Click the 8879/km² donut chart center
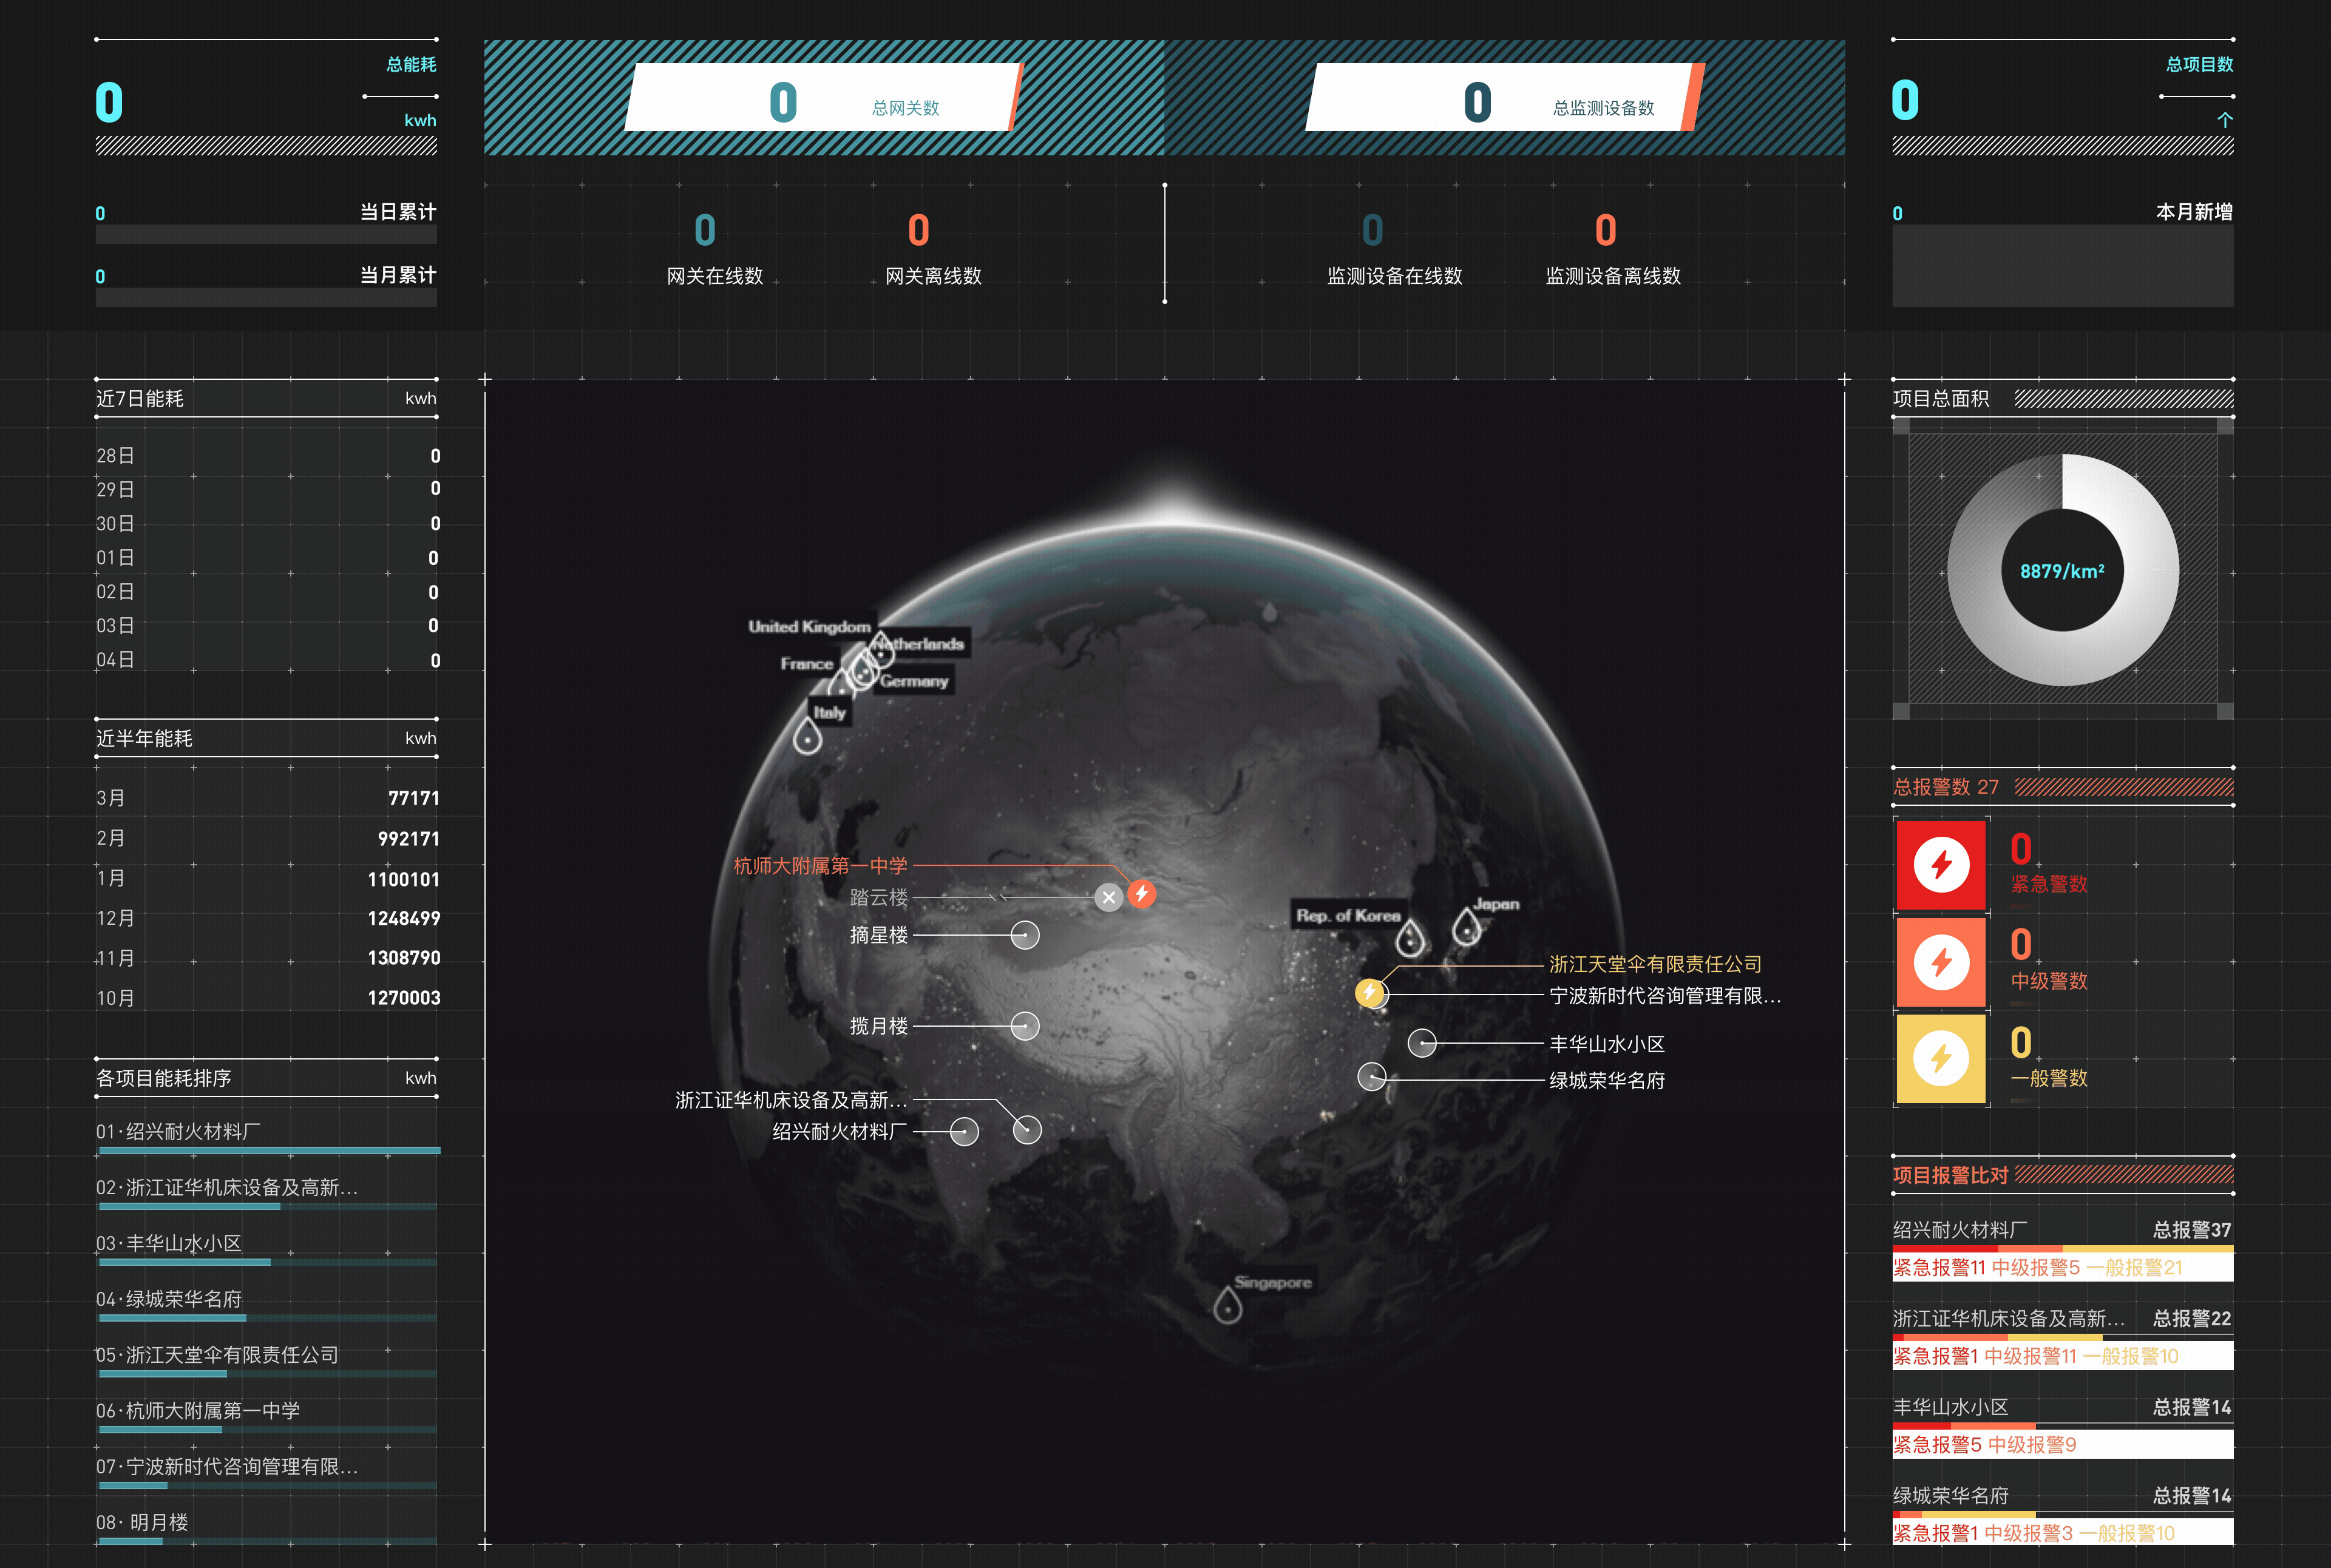 (x=2062, y=571)
